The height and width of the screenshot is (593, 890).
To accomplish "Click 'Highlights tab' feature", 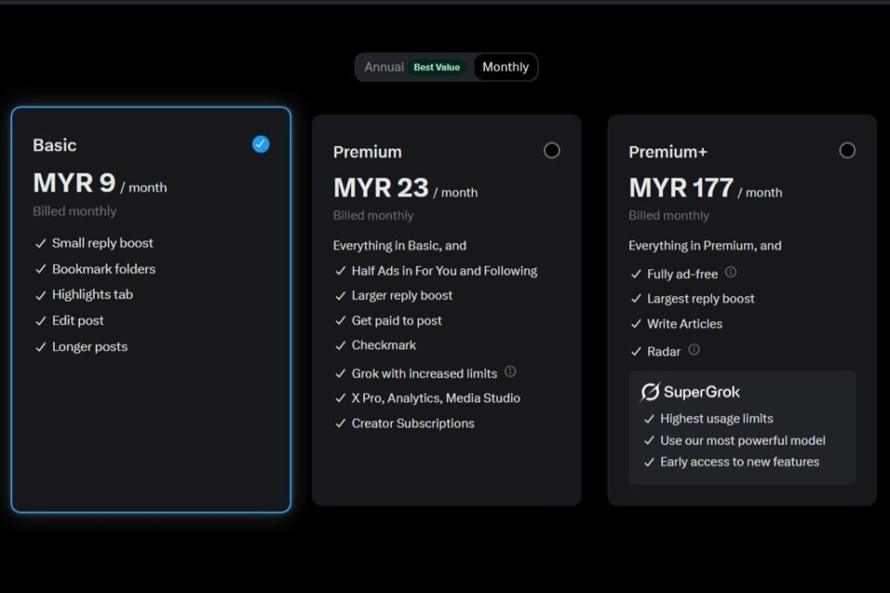I will (x=92, y=295).
